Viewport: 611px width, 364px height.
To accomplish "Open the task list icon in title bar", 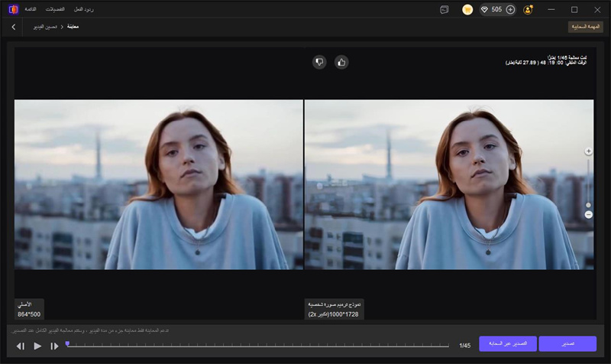I will click(445, 10).
